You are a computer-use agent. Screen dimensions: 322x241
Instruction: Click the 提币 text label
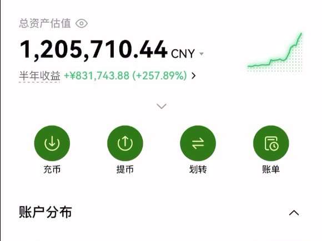coord(125,170)
